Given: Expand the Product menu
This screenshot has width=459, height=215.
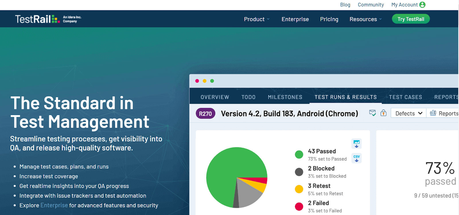Looking at the screenshot, I should (257, 19).
